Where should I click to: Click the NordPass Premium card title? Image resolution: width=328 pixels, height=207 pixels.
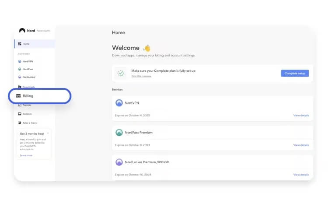click(x=139, y=133)
